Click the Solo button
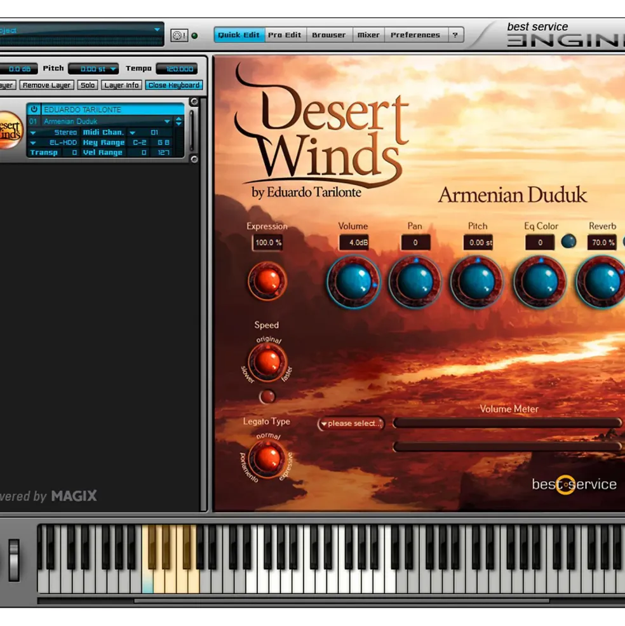The image size is (625, 626). [88, 85]
